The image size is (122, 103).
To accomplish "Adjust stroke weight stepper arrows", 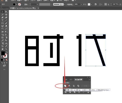I will click(30, 4).
